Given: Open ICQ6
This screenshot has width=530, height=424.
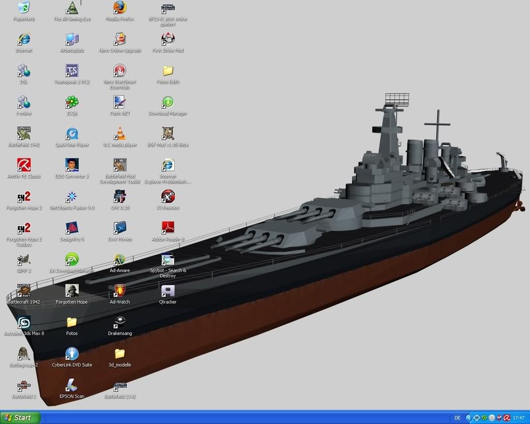Looking at the screenshot, I should tap(71, 103).
